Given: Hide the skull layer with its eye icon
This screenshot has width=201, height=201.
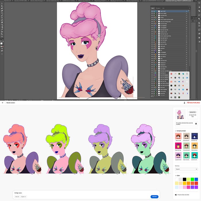Looking at the screenshot, I should 152,59.
